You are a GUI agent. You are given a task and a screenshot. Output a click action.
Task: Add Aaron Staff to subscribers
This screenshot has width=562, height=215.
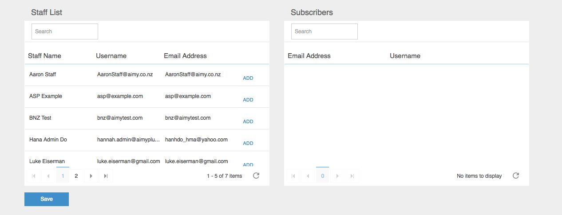[x=248, y=78]
